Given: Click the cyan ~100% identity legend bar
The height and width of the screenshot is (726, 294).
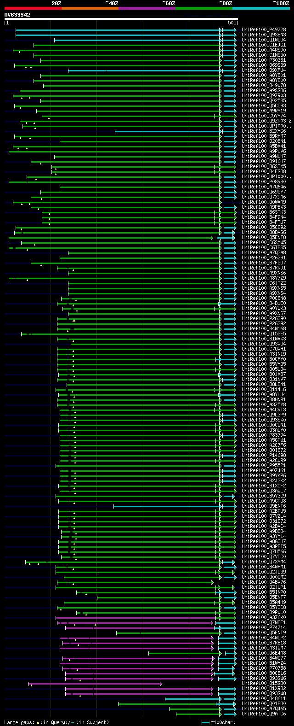Looking at the screenshot, I should [x=261, y=8].
